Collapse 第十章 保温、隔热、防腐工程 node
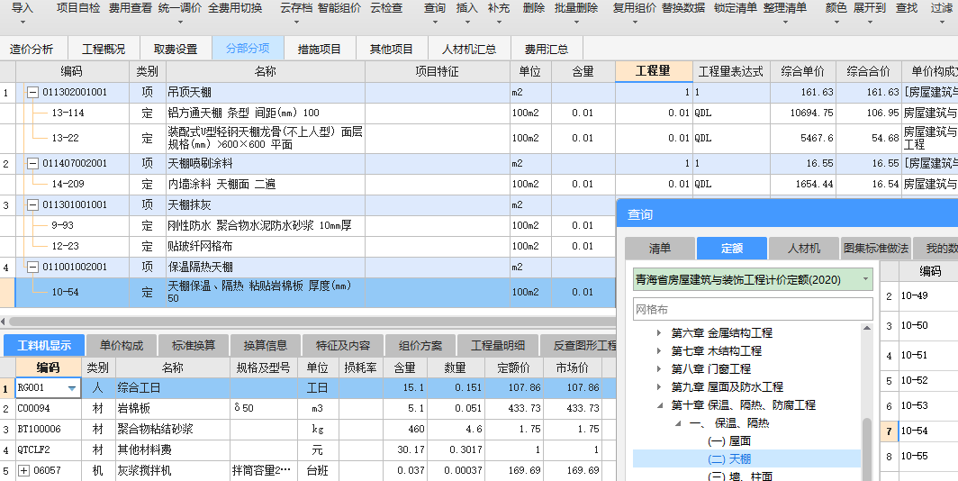Viewport: 958px width, 481px height. 659,405
